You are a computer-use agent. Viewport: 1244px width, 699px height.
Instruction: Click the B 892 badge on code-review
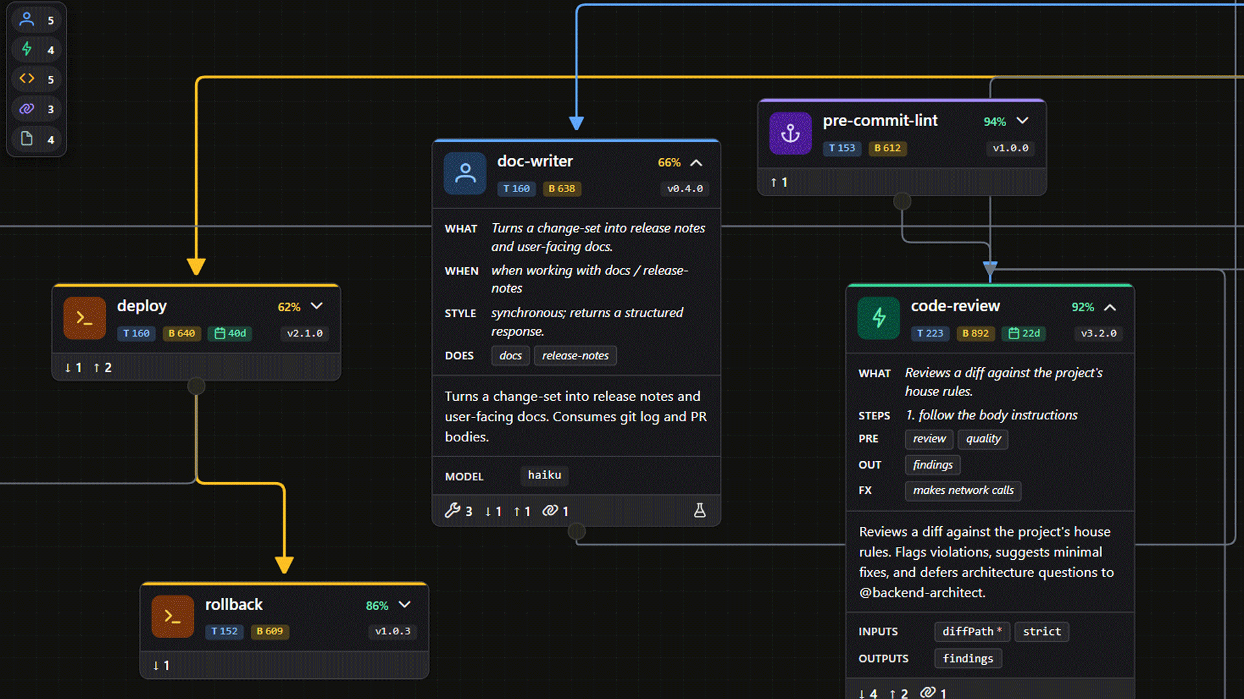(x=976, y=333)
